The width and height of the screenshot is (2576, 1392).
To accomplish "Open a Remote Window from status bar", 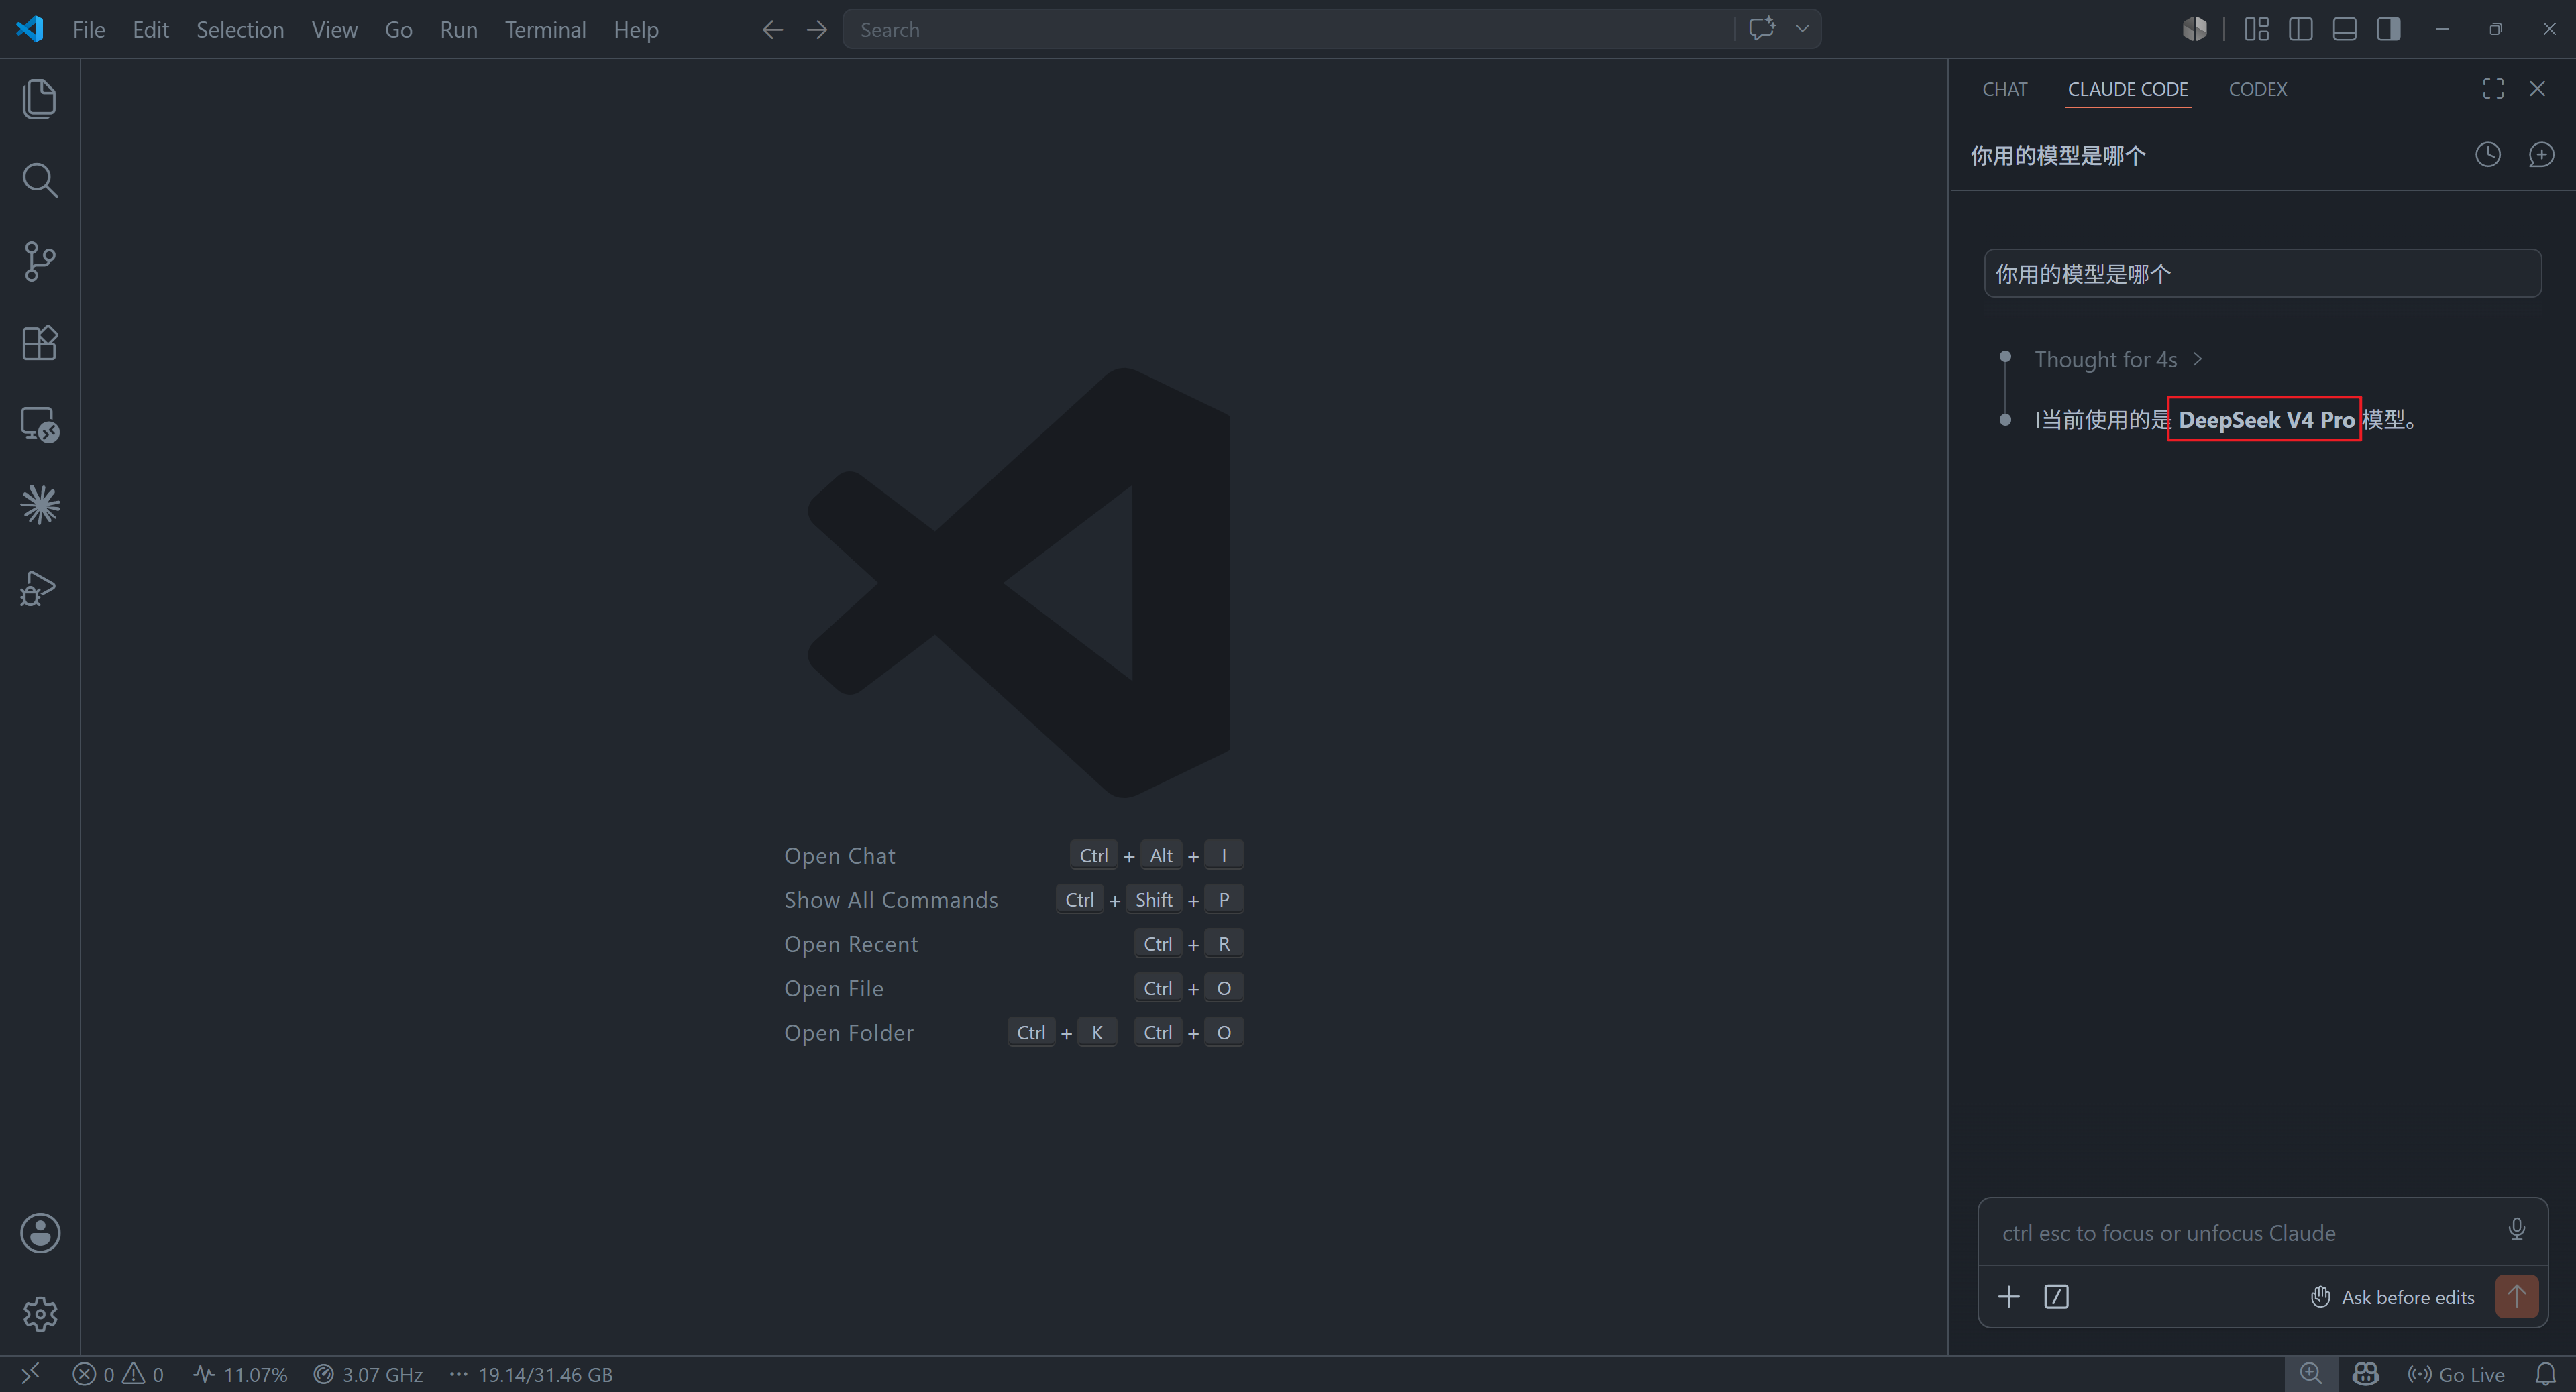I will (30, 1374).
